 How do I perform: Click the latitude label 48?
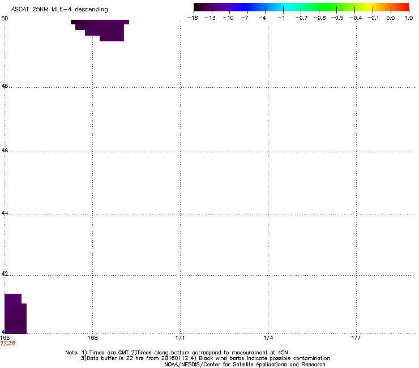point(5,86)
